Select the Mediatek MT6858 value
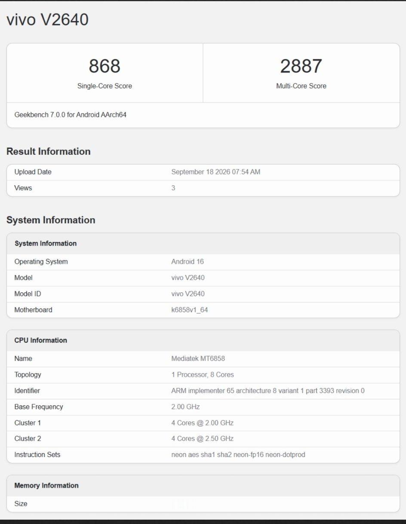The height and width of the screenshot is (524, 406). coord(198,359)
